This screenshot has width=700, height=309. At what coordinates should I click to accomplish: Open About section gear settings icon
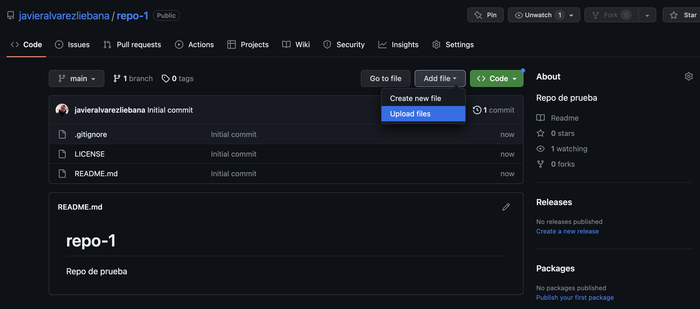pyautogui.click(x=688, y=76)
